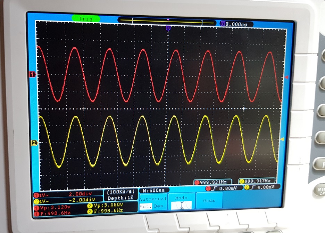The width and height of the screenshot is (325, 233).
Task: Click the Autoescal menu label
Action: click(x=153, y=199)
